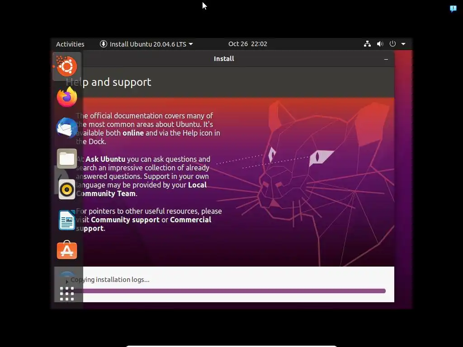Open the Activities overview
The width and height of the screenshot is (463, 347).
(70, 44)
